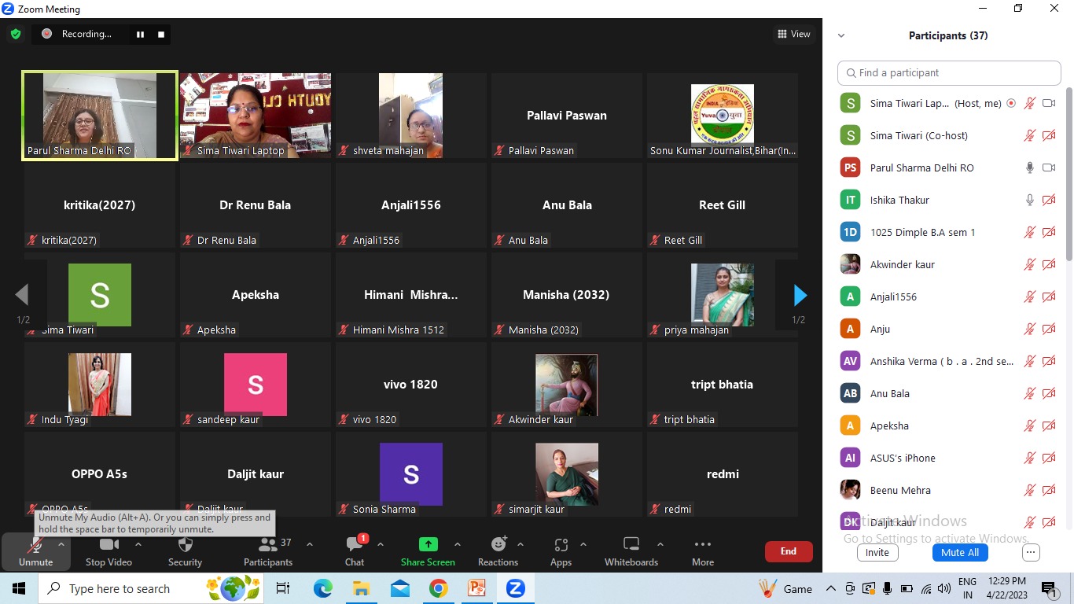1074x604 pixels.
Task: Click the green encryption shield icon
Action: coord(16,34)
